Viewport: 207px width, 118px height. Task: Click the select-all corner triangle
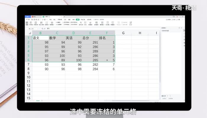(30, 33)
